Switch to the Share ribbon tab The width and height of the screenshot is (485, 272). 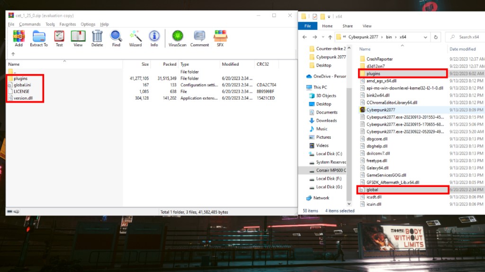(x=348, y=26)
